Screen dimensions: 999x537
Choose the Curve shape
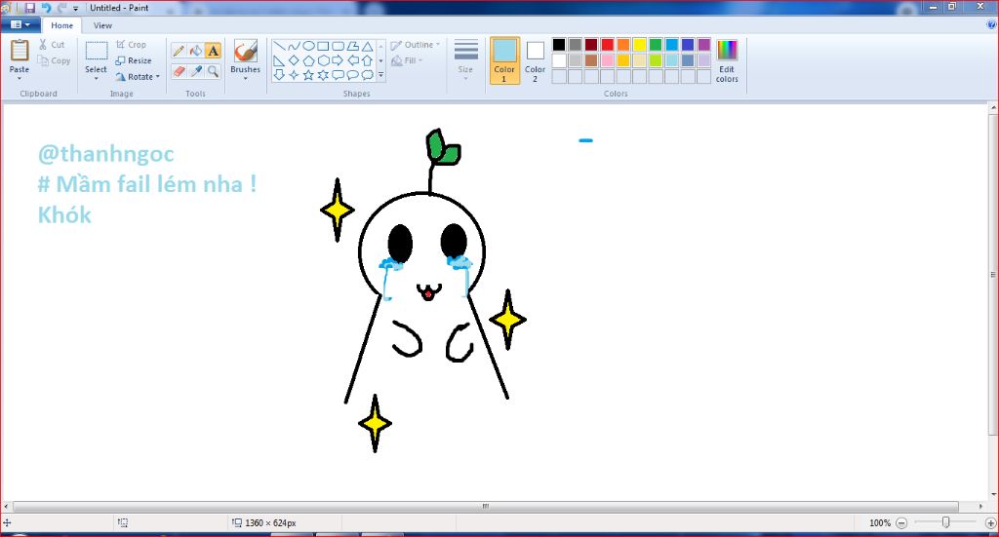[x=294, y=46]
